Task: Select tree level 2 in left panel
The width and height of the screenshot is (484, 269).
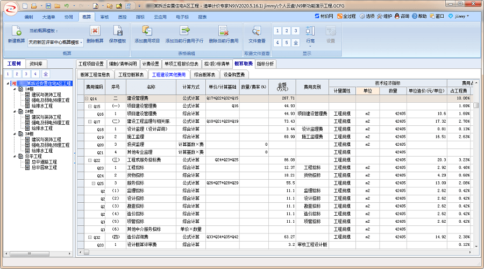Action: coord(17,74)
